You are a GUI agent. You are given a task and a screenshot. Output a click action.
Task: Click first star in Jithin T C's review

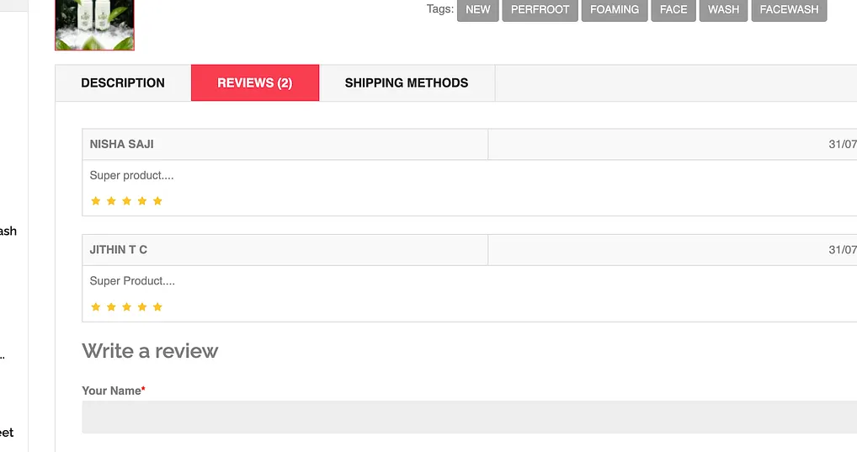point(95,307)
